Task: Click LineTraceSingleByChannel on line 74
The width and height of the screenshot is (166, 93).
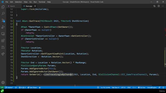Action: point(59,74)
